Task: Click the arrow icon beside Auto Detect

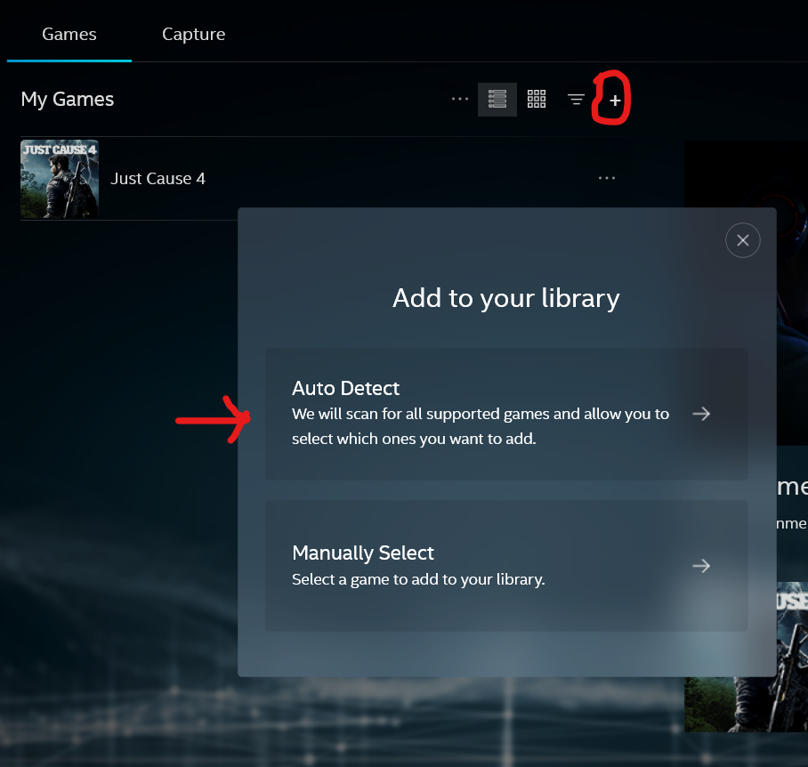Action: click(701, 413)
